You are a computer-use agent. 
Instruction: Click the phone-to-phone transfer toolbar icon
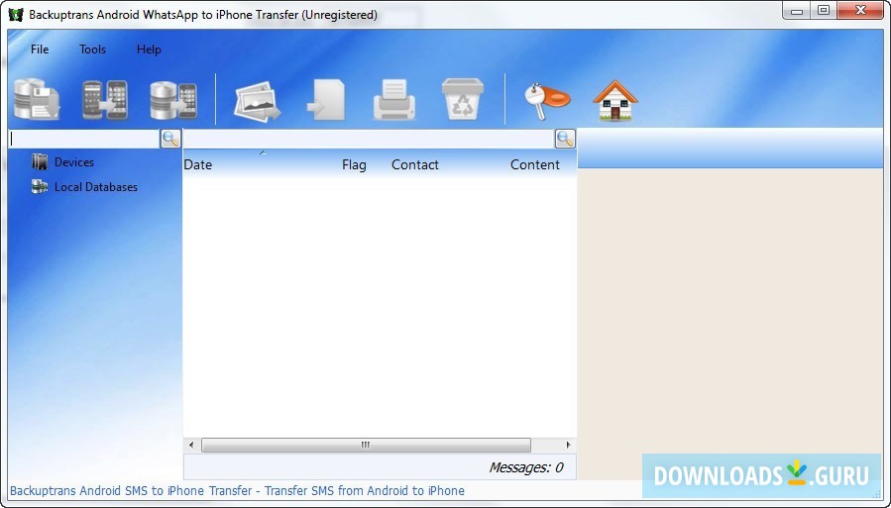[105, 100]
